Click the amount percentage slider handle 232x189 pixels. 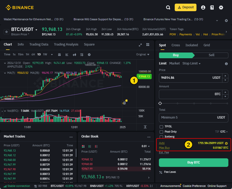point(160,103)
